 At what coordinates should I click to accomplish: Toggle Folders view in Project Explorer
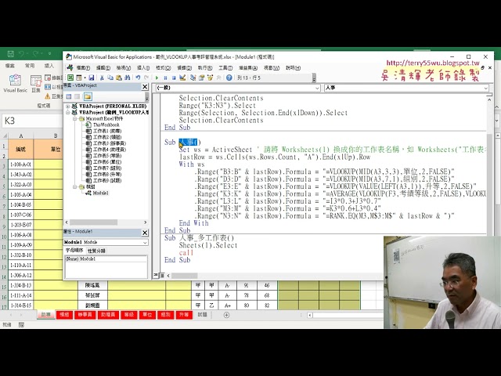(x=85, y=96)
